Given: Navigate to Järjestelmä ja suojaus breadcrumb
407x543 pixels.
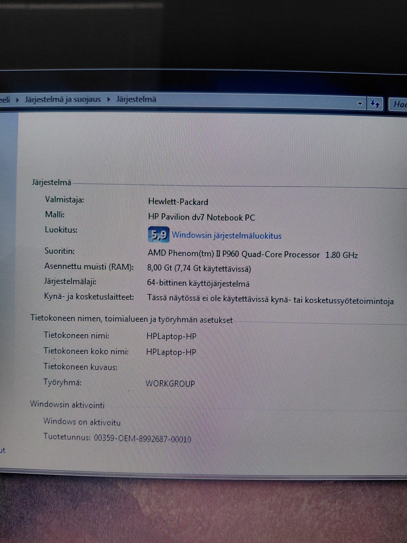Looking at the screenshot, I should coord(63,100).
